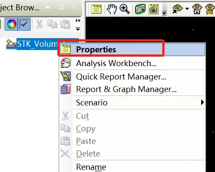Select Properties in the context menu
Viewport: 215px width, 172px height.
133,49
